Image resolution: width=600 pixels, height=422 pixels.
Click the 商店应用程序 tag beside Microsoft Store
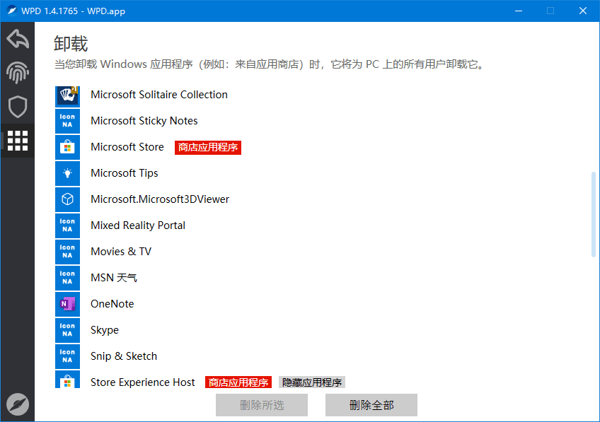tap(208, 147)
